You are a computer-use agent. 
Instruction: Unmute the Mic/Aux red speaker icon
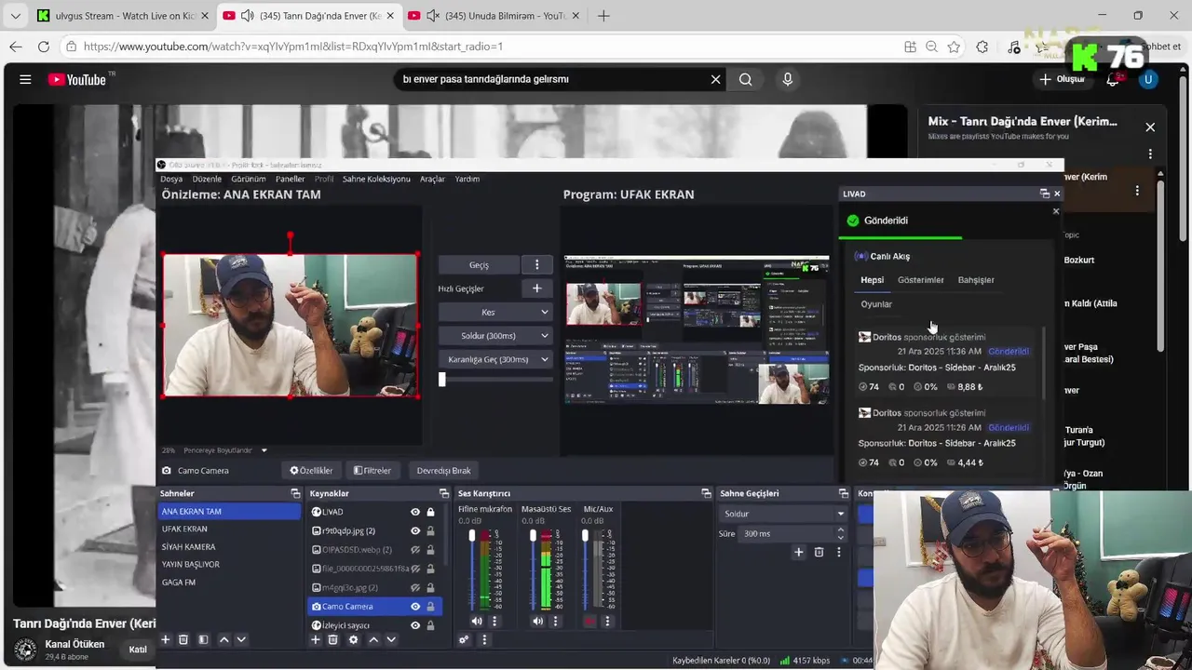(x=589, y=621)
